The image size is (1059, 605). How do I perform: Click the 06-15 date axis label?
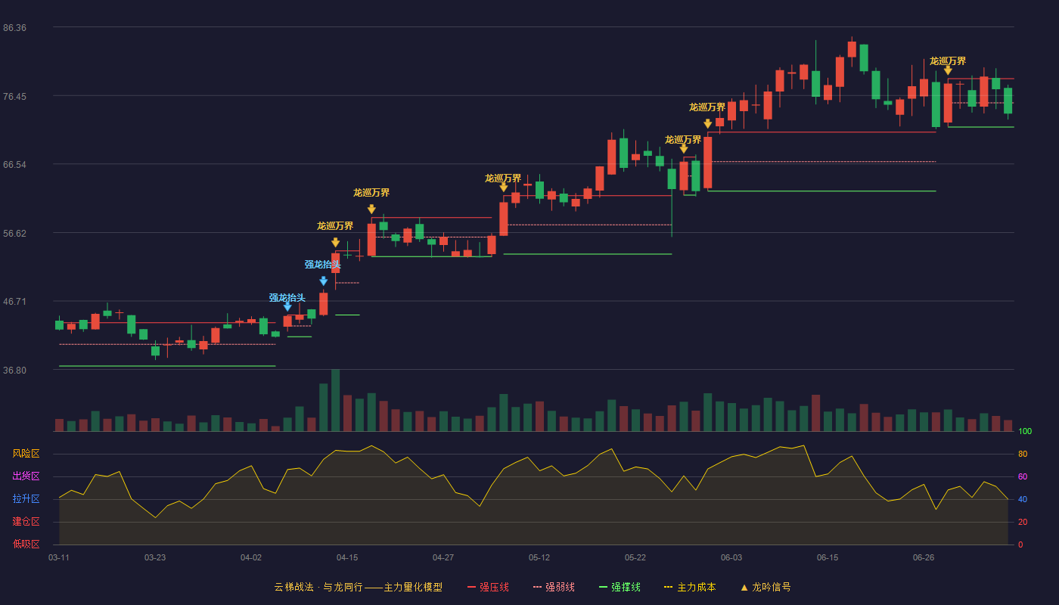point(828,557)
